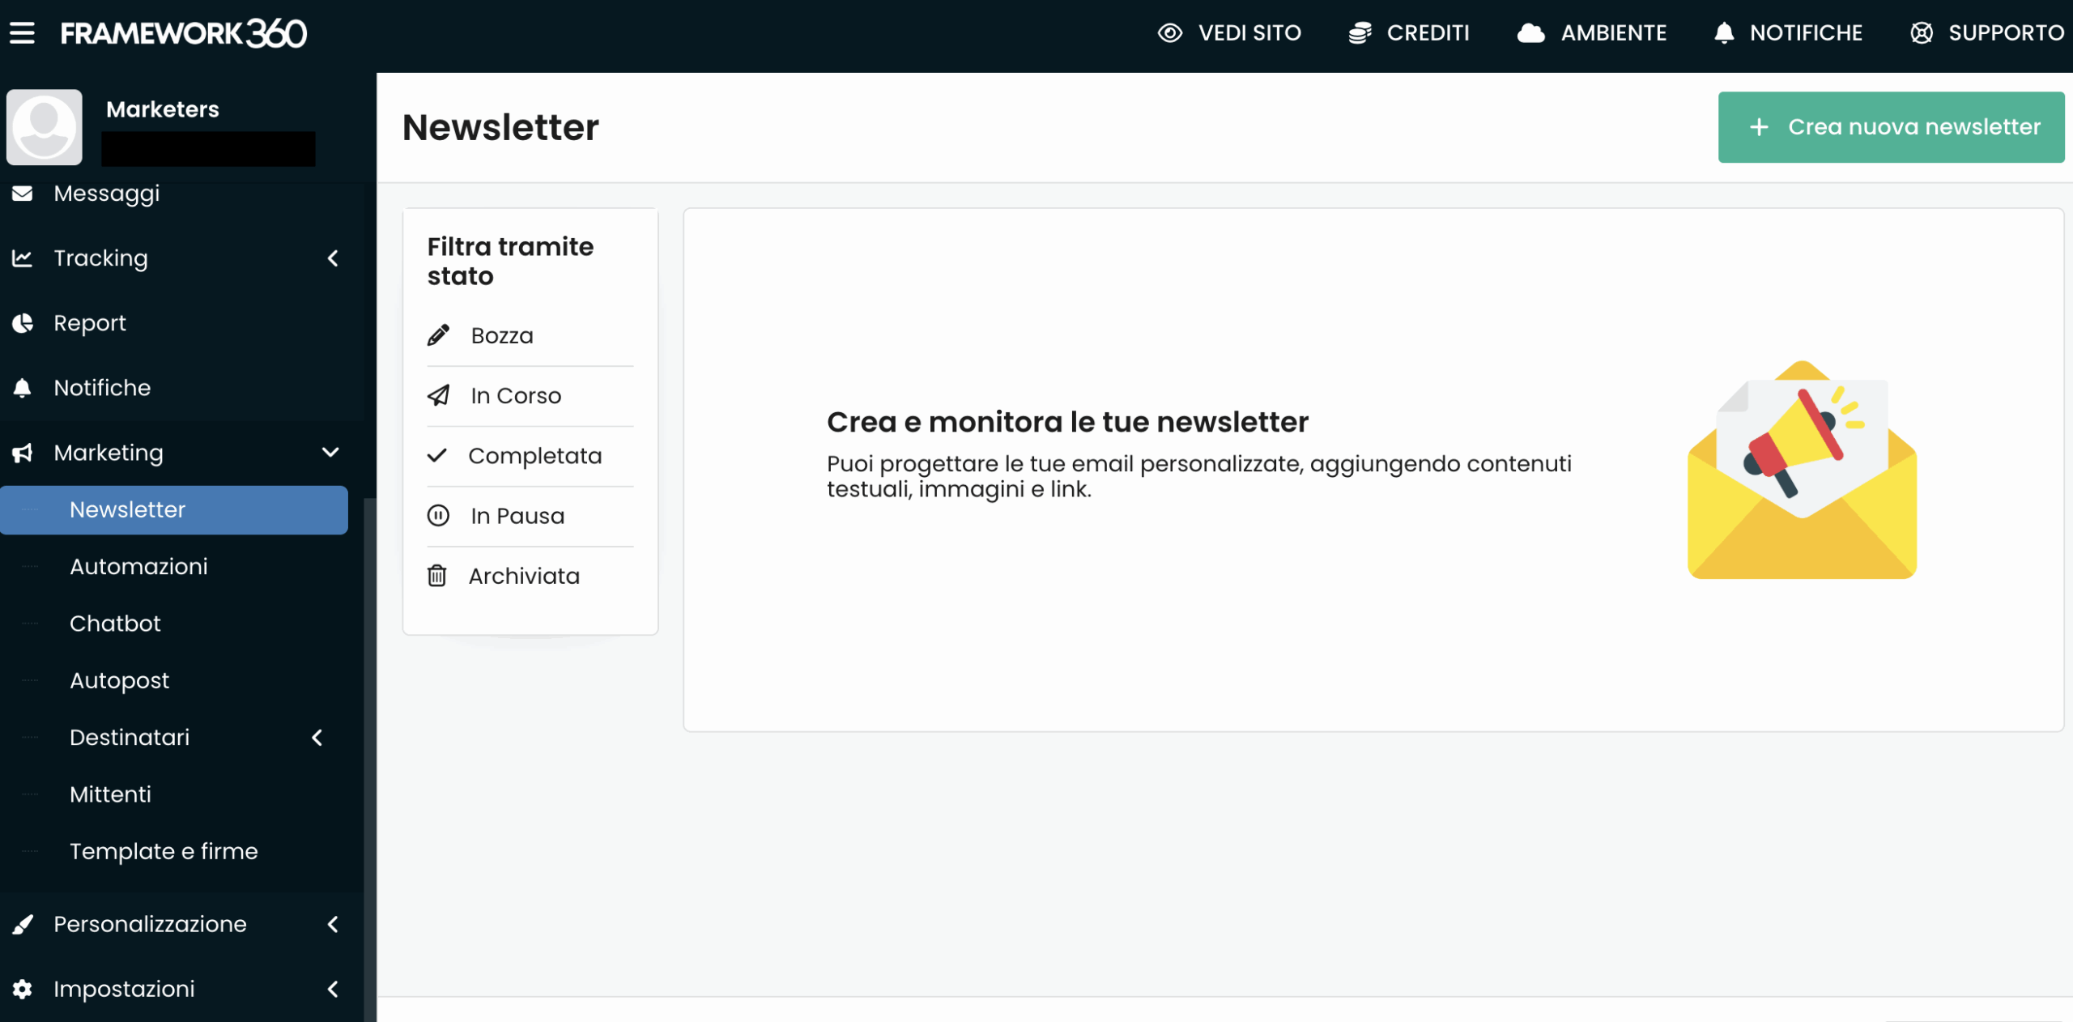
Task: Filter newsletters by Bozza status
Action: tap(501, 335)
